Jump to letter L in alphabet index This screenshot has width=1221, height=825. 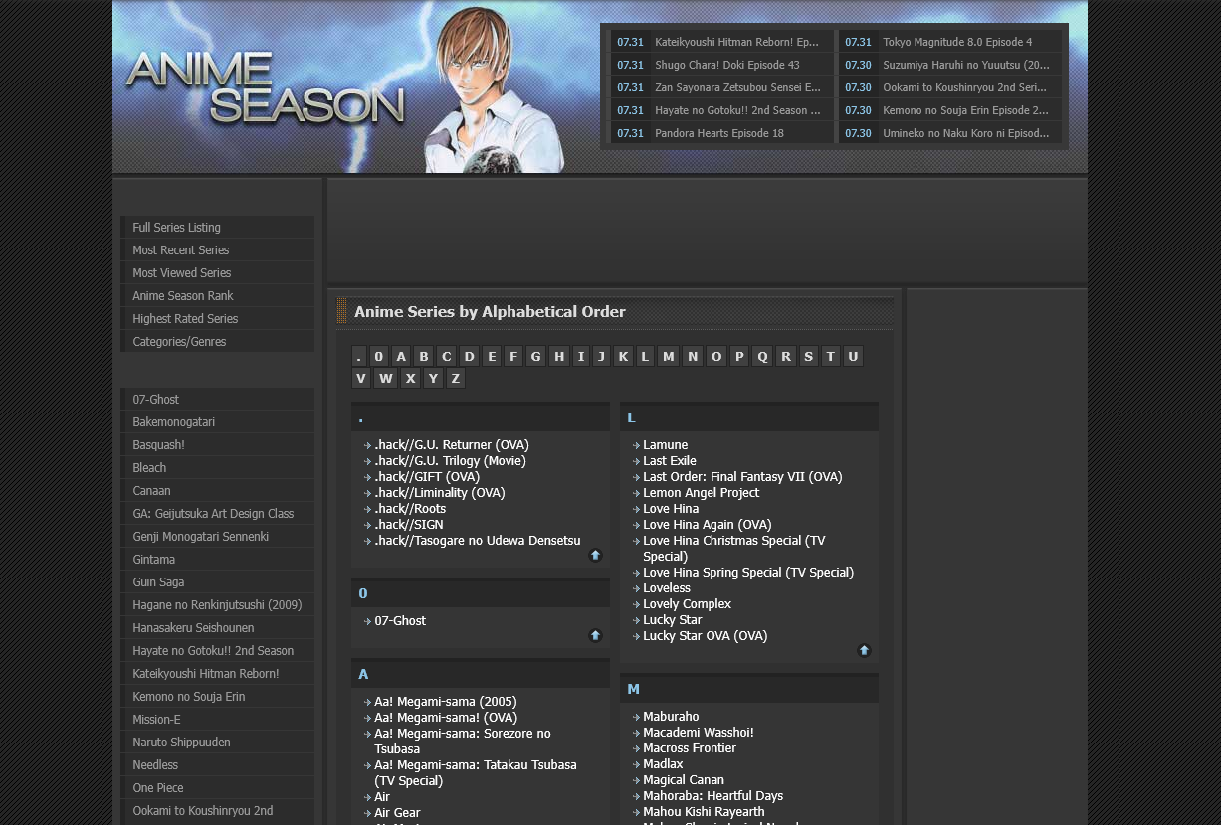(x=645, y=356)
